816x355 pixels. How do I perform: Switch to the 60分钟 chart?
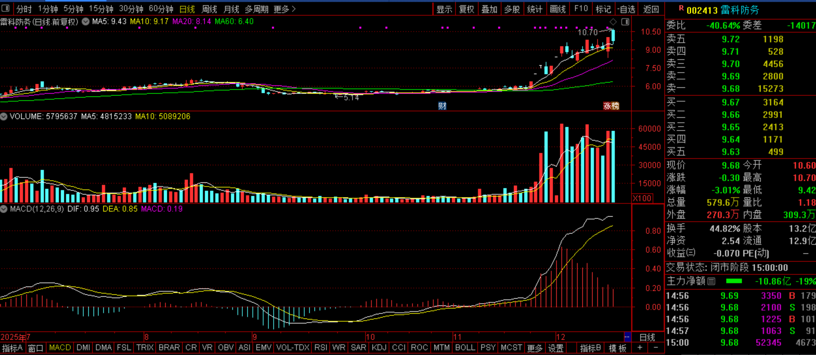pos(161,9)
